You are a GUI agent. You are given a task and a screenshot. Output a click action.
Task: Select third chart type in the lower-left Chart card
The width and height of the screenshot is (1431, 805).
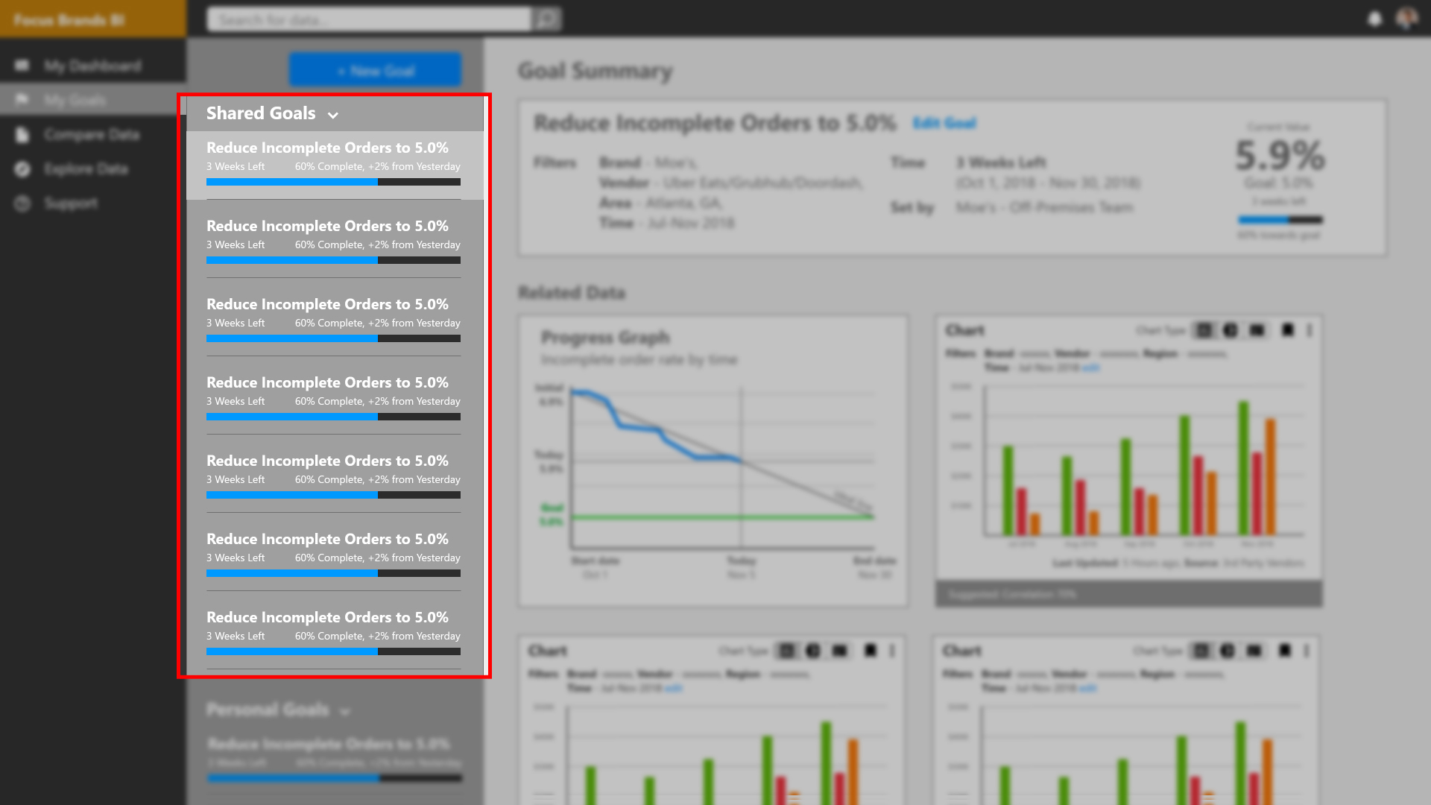840,651
